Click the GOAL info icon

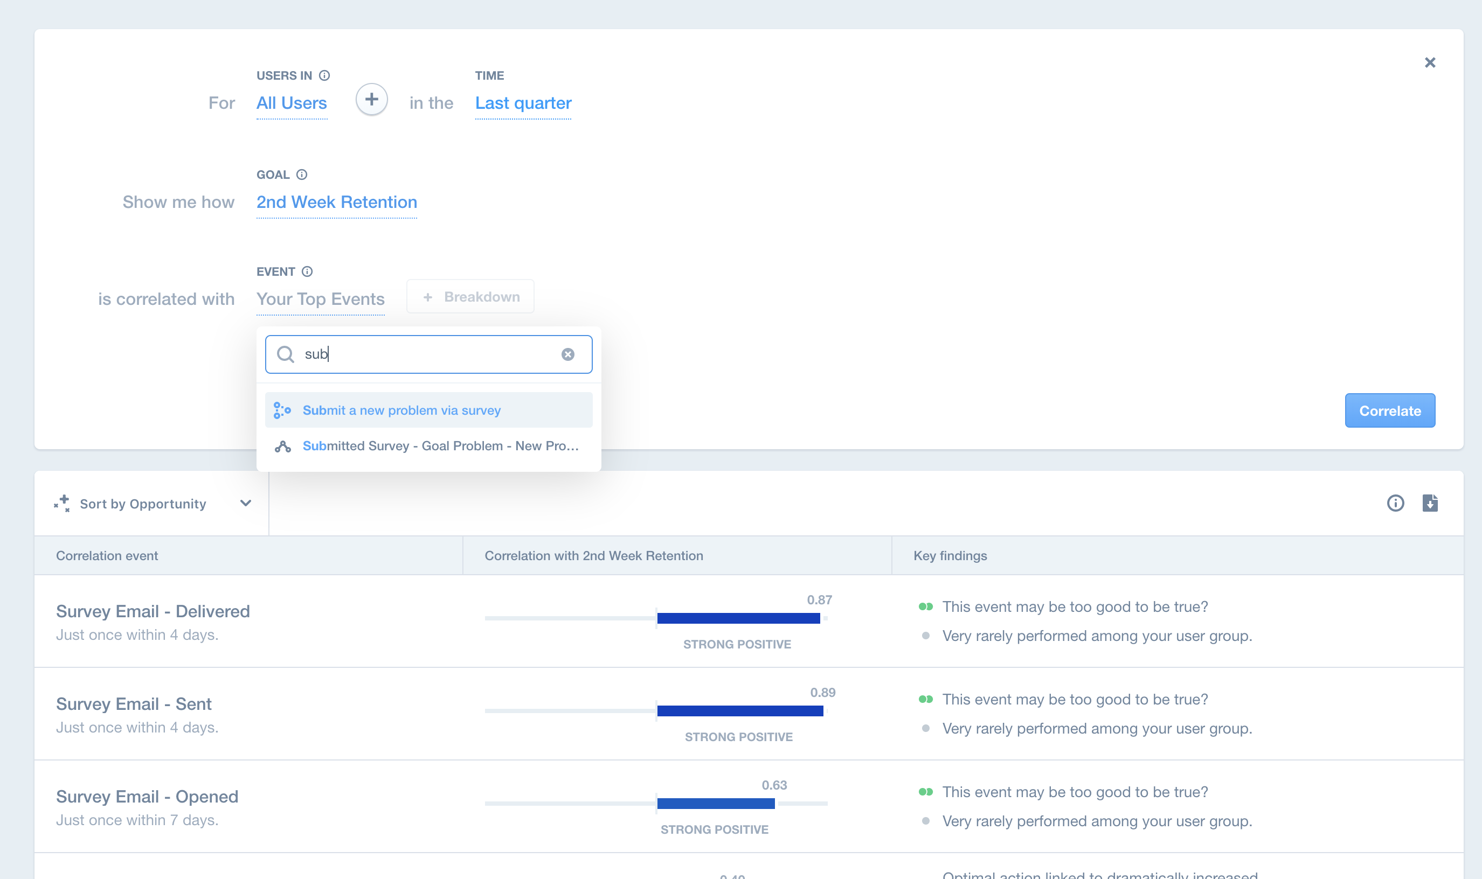point(302,175)
